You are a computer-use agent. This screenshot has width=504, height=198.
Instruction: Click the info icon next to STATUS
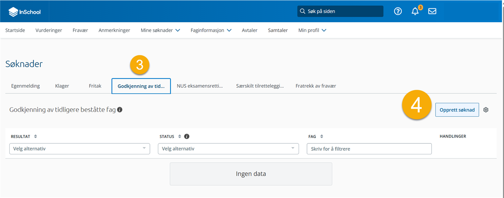(x=186, y=136)
